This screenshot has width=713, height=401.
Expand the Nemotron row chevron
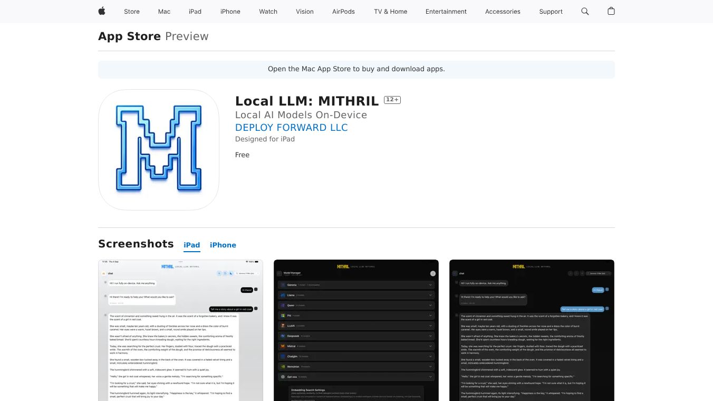pos(430,367)
